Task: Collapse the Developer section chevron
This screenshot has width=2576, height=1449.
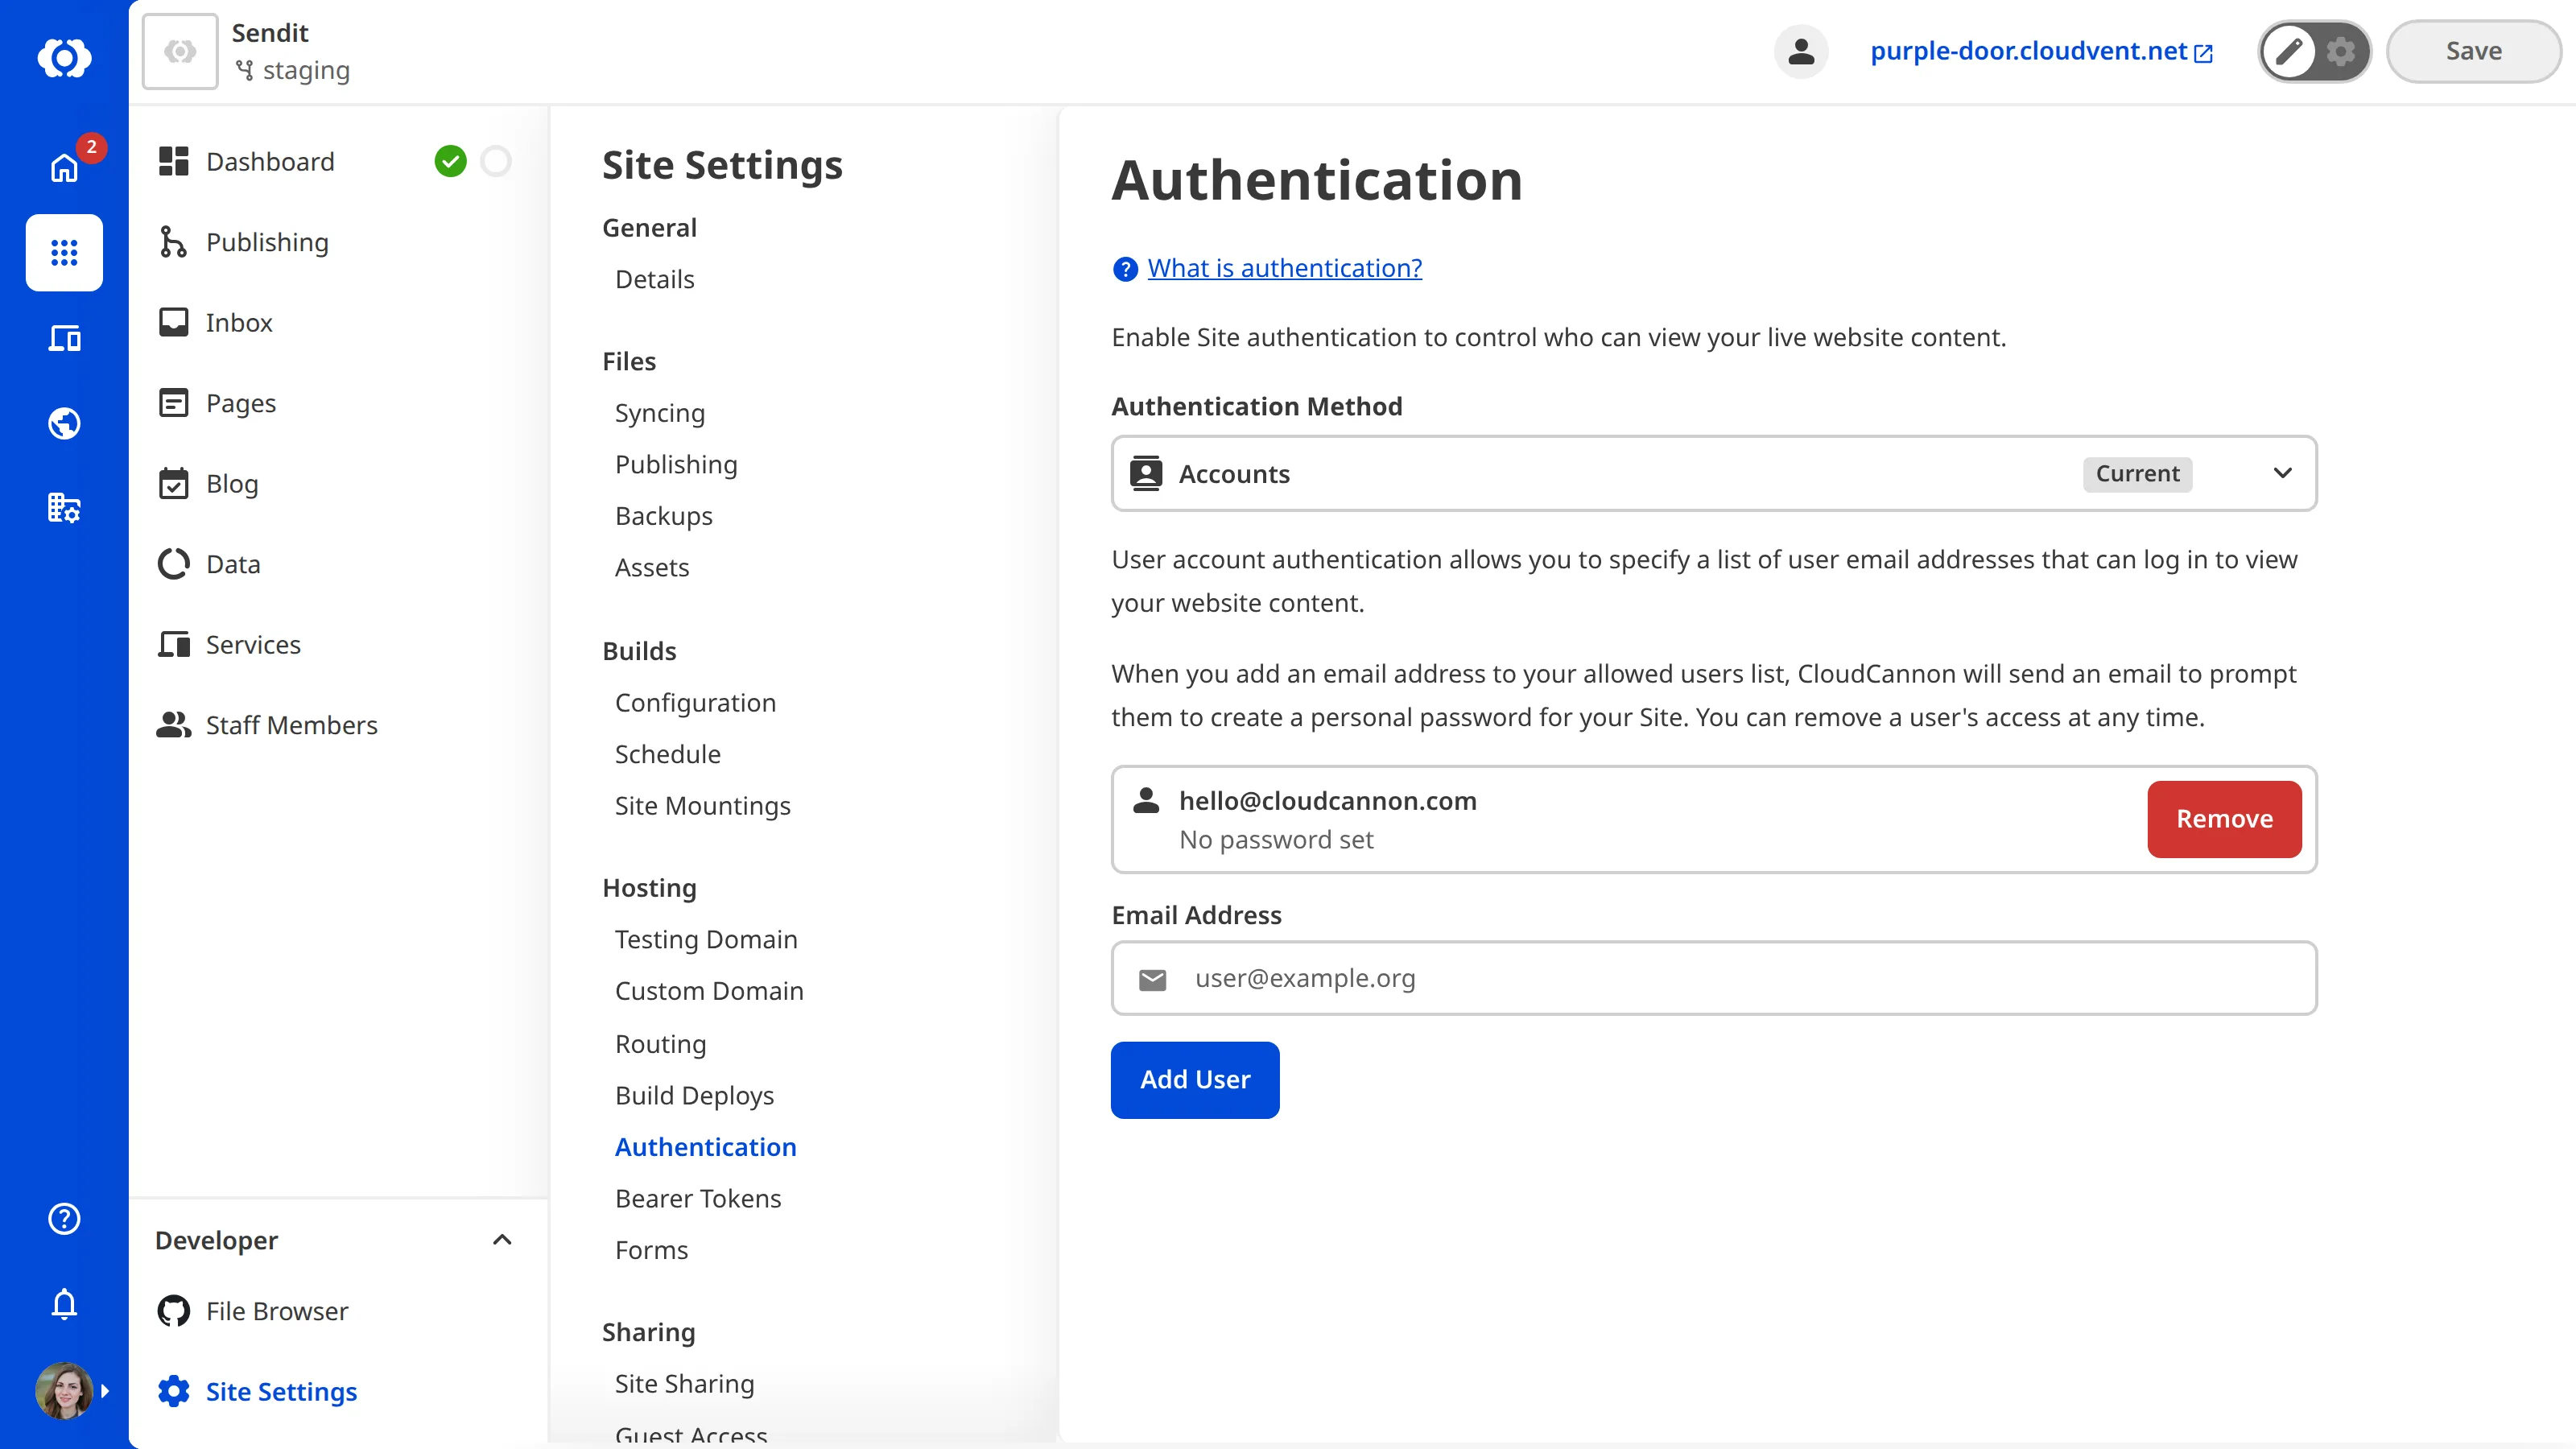Action: (x=502, y=1240)
